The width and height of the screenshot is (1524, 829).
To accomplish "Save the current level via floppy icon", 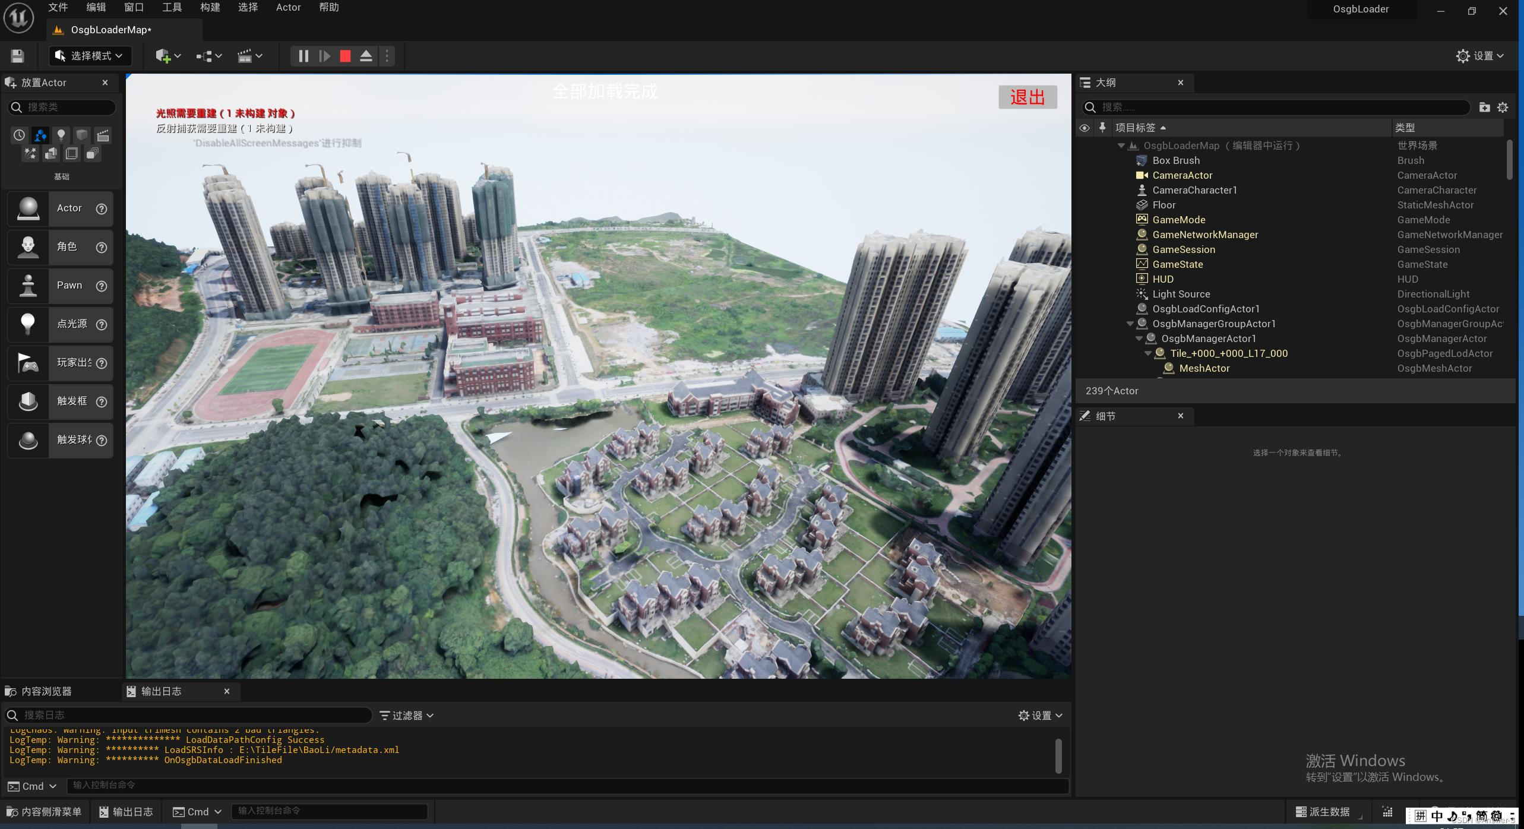I will [x=17, y=56].
